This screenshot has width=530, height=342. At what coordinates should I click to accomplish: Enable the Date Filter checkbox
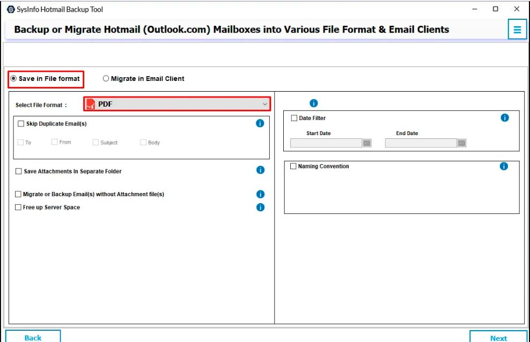294,118
